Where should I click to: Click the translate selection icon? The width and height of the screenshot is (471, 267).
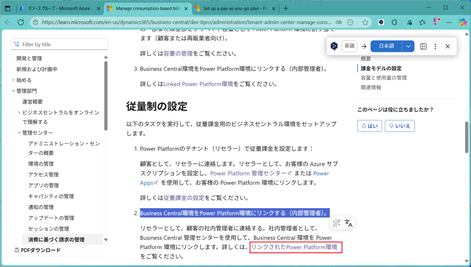tap(349, 223)
